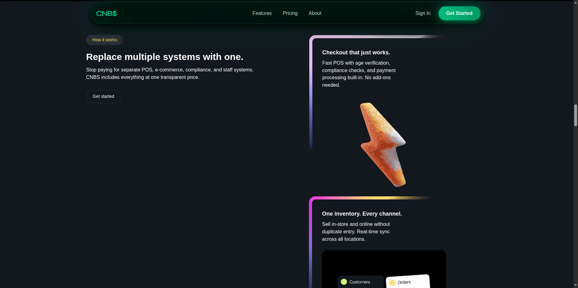Click the Sign In link

[x=423, y=13]
